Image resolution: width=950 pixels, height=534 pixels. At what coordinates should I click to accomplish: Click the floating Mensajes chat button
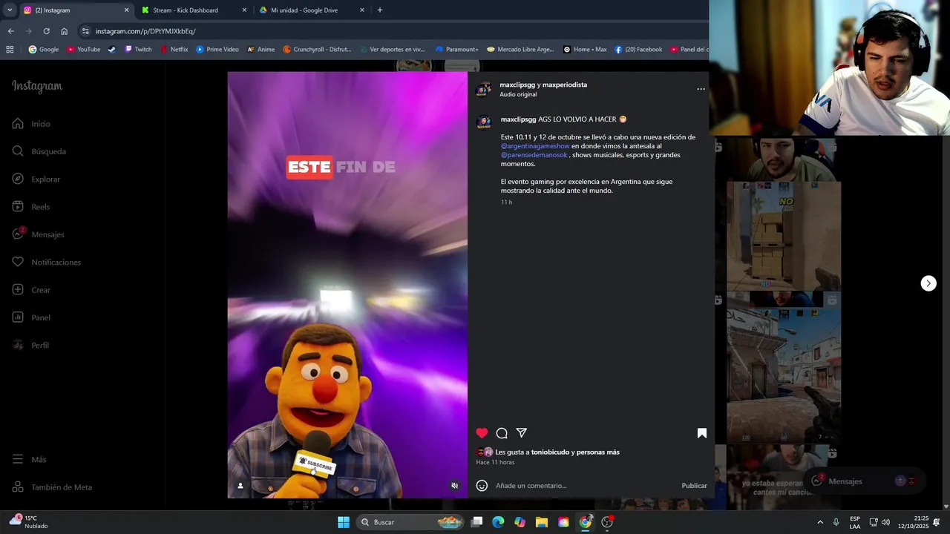[864, 481]
